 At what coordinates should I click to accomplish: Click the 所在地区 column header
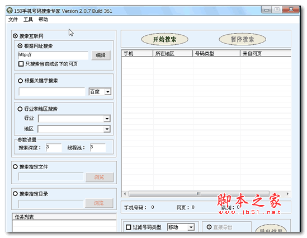173,54
